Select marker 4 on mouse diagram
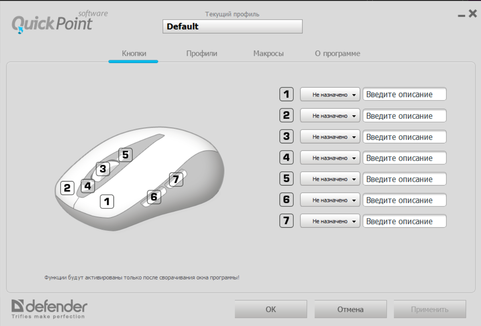The height and width of the screenshot is (326, 481). [88, 186]
